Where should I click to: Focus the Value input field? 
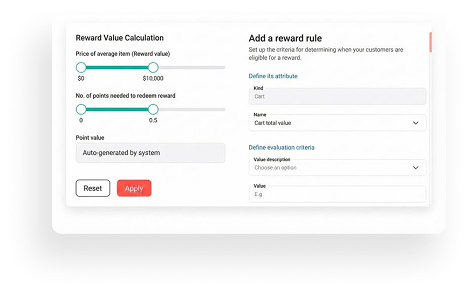337,194
